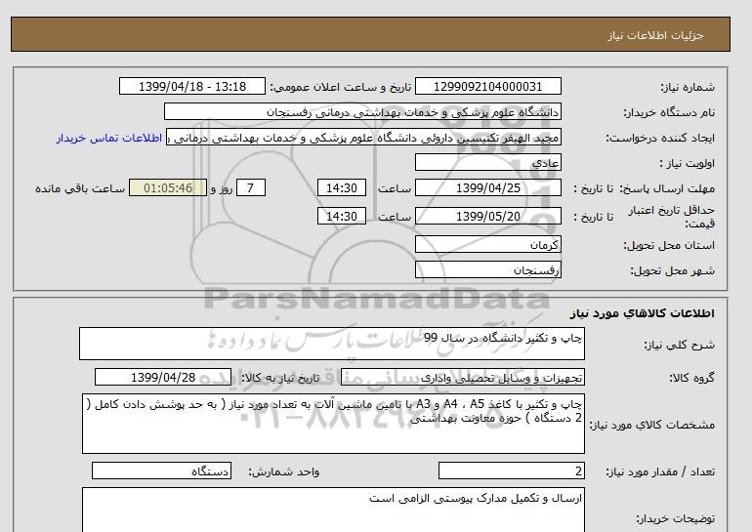Click the حداقل تاریخ اعتبار قیمت label
This screenshot has width=752, height=532.
(672, 217)
